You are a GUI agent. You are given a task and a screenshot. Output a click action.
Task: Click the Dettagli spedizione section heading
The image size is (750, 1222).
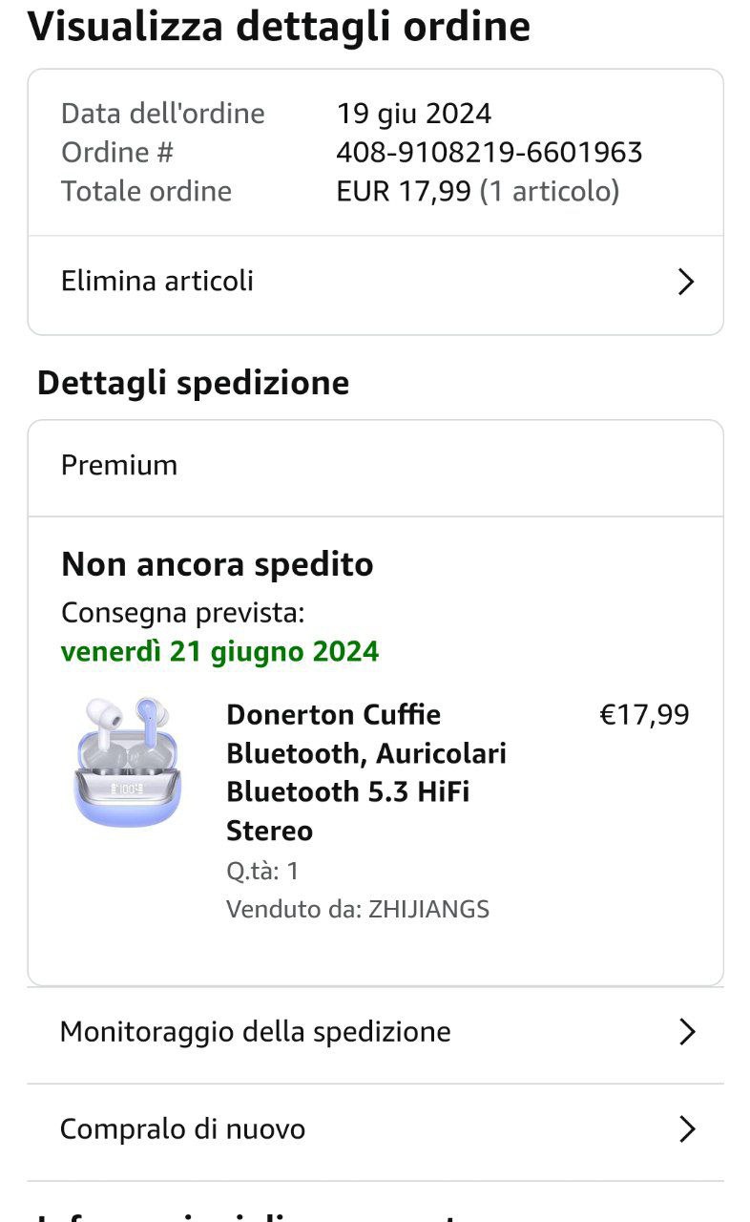click(193, 383)
